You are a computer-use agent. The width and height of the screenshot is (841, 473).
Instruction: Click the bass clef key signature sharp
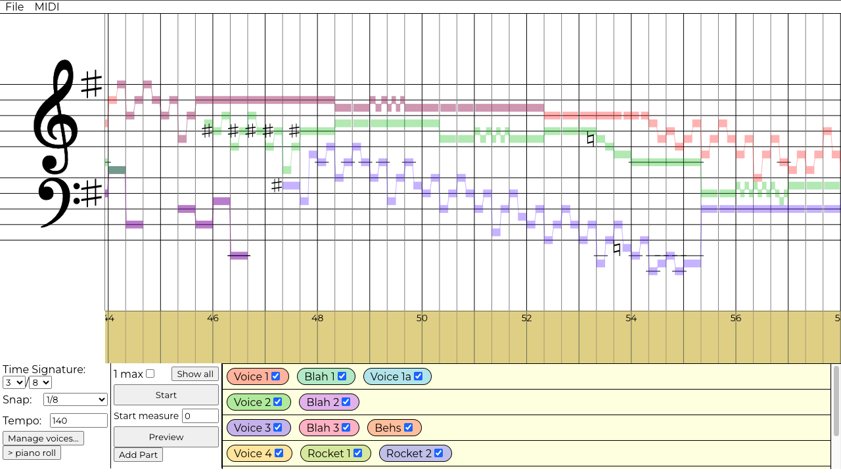point(91,193)
